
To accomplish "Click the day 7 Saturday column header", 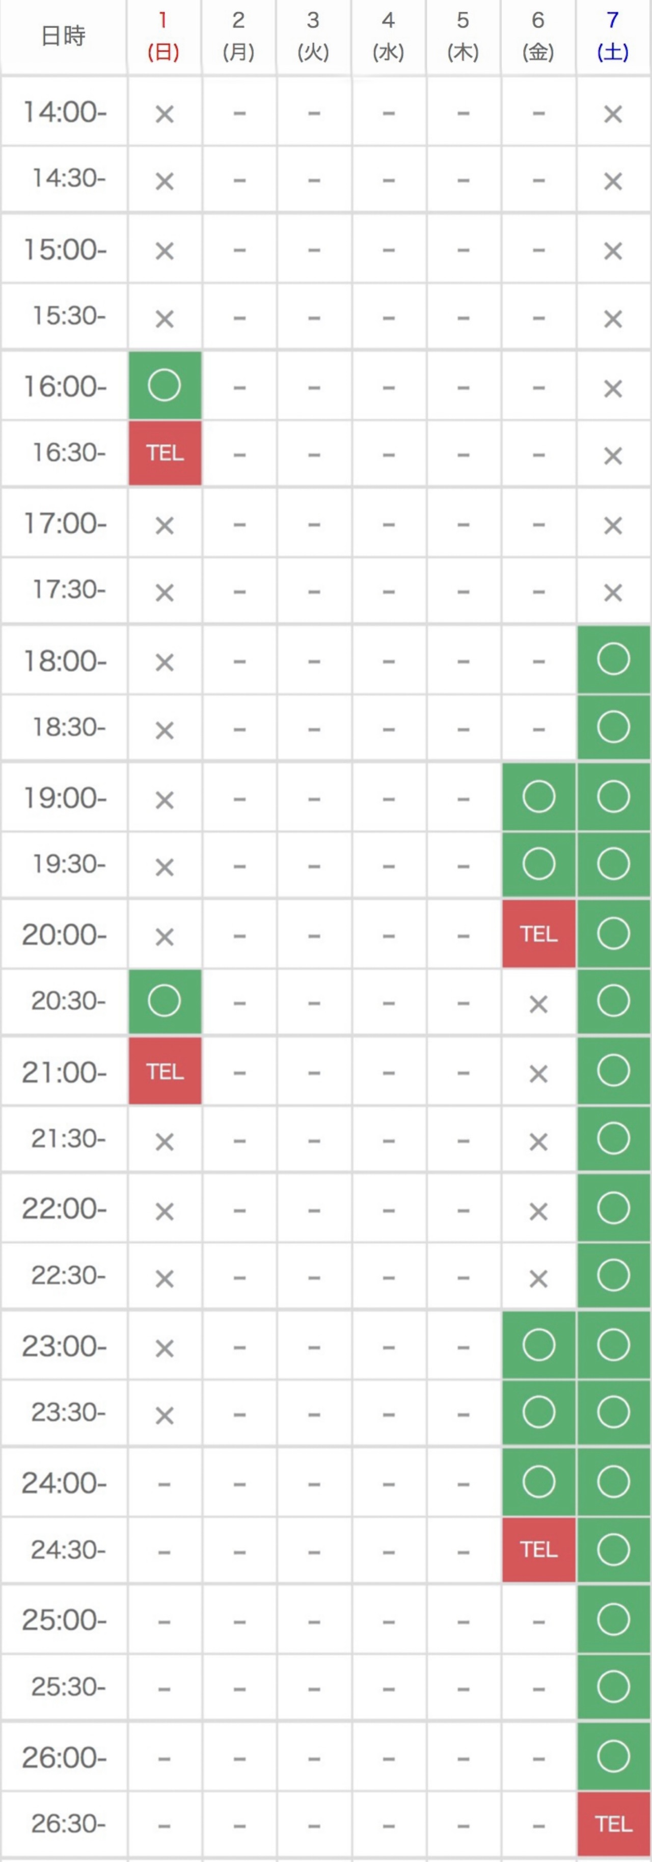I will point(613,36).
